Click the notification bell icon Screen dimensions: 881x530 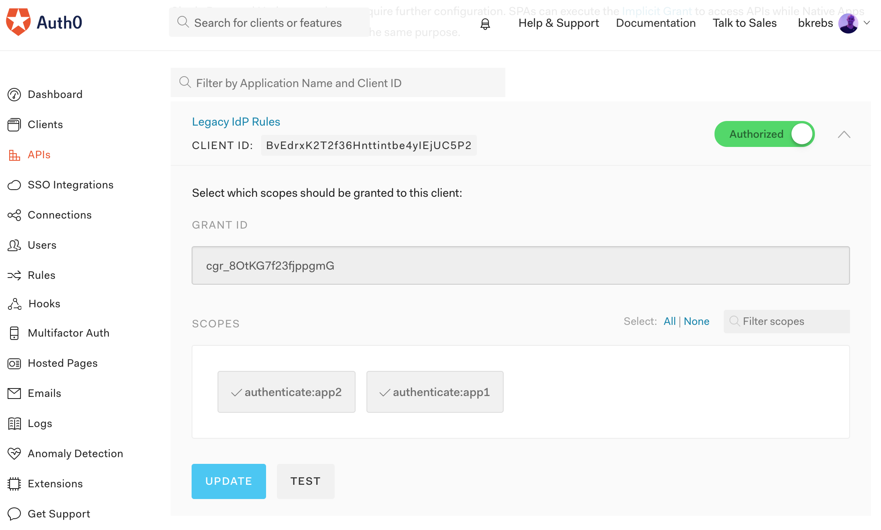(x=485, y=24)
